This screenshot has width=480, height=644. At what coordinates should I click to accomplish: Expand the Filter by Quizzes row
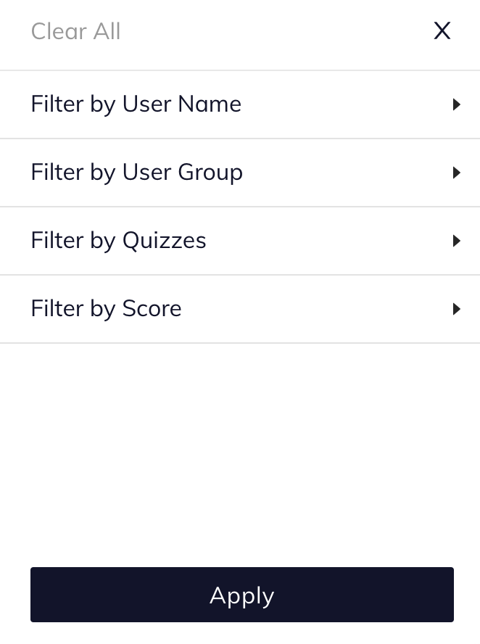click(239, 241)
